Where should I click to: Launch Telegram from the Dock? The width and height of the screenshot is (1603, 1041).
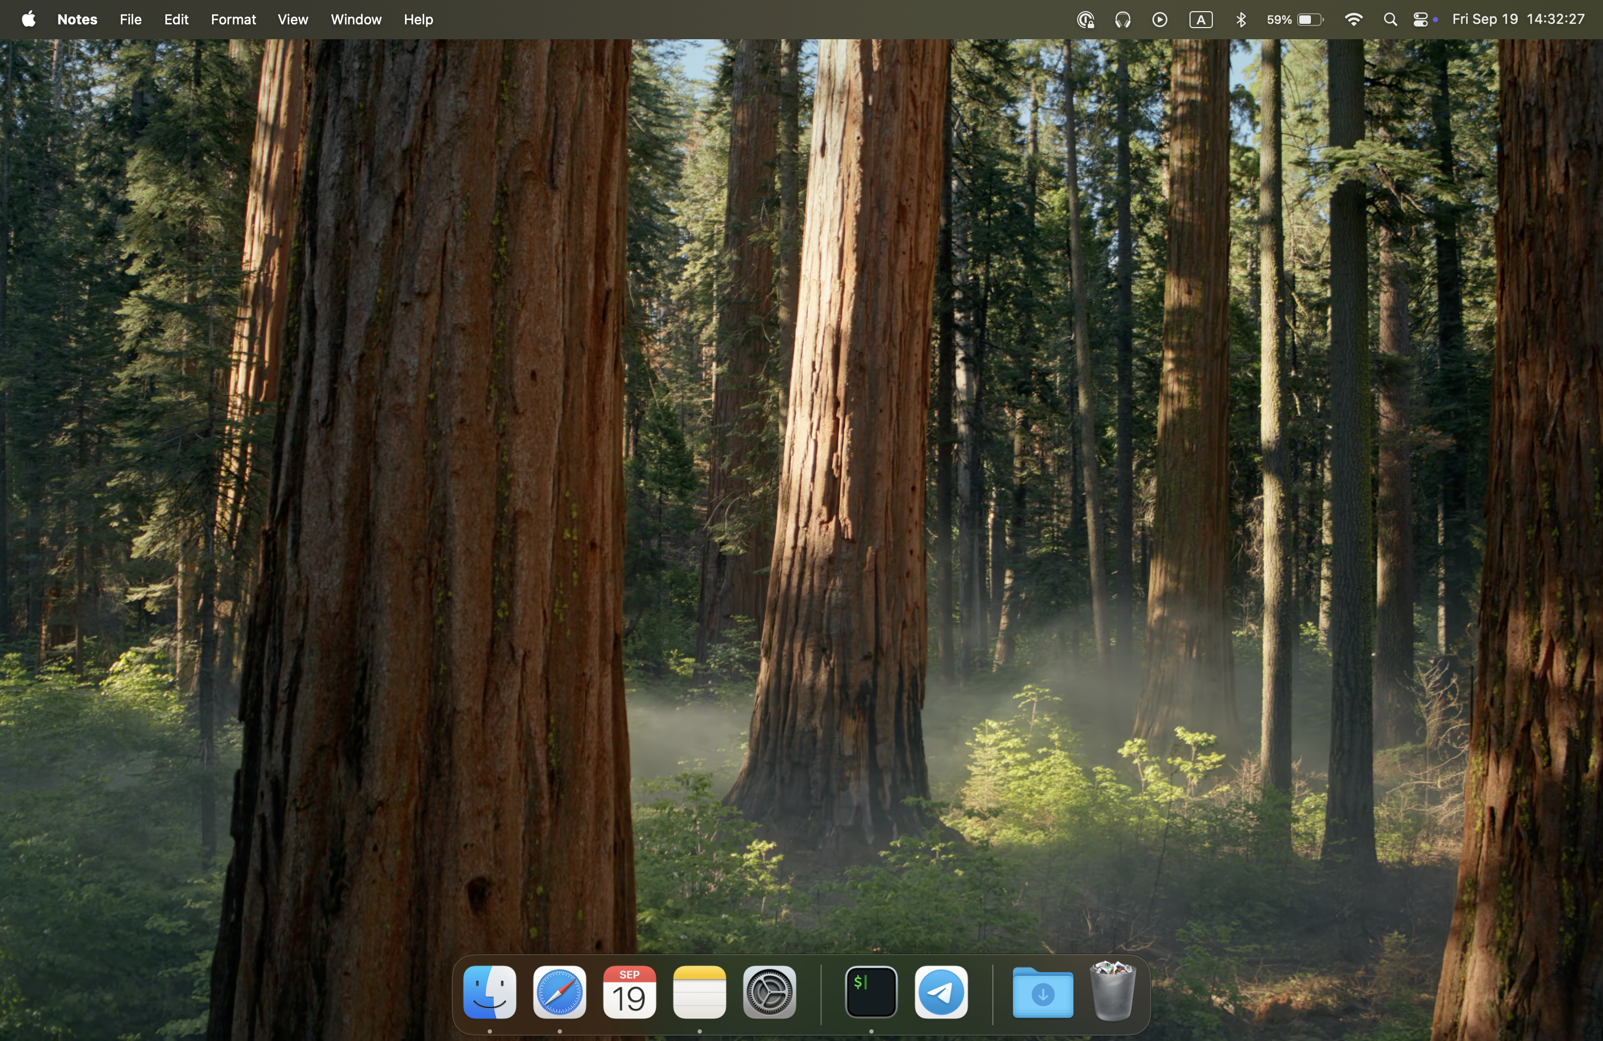coord(940,993)
